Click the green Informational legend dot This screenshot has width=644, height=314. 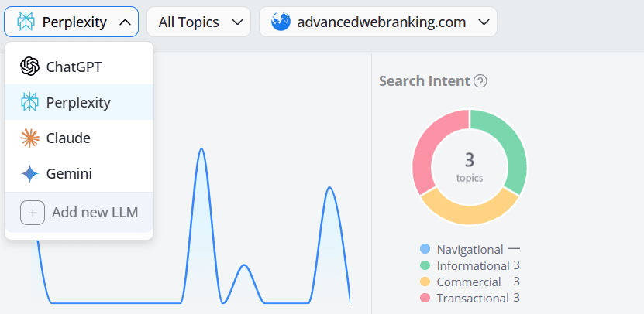click(x=425, y=265)
